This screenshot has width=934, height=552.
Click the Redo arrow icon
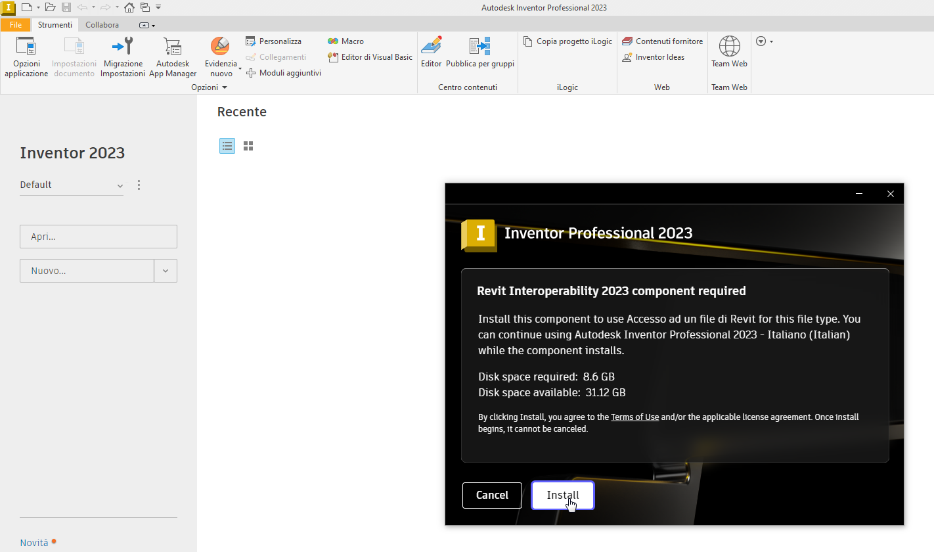click(x=105, y=7)
